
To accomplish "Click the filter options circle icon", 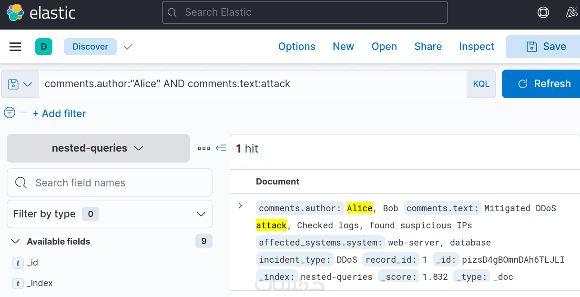I will pyautogui.click(x=10, y=113).
